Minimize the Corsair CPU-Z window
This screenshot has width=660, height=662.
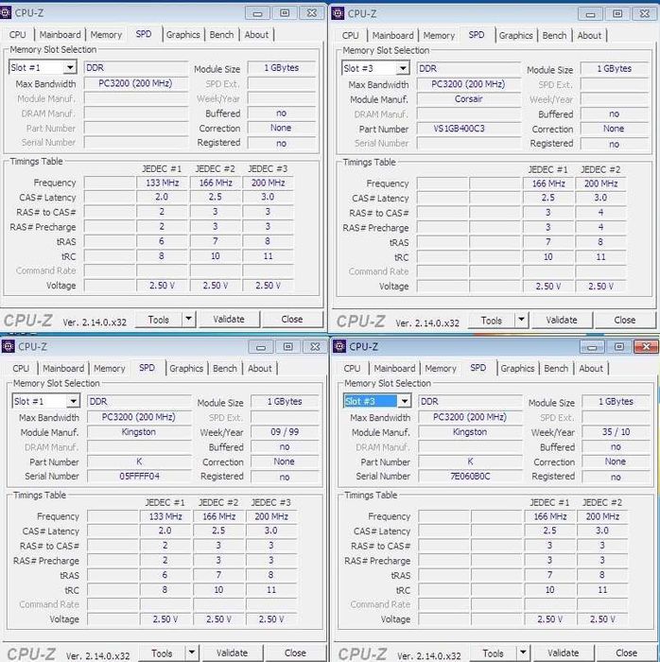point(590,14)
